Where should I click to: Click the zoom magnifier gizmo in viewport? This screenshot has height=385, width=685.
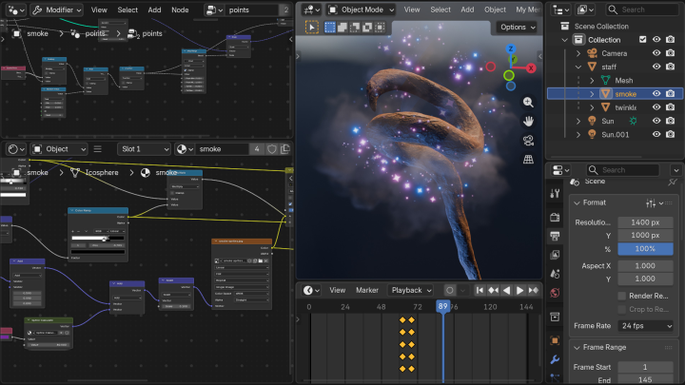point(528,103)
